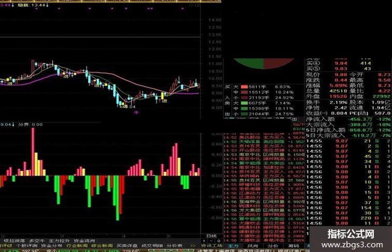Click the small-sell 21044手 row
Image resolution: width=392 pixels, height=252 pixels.
click(x=263, y=114)
